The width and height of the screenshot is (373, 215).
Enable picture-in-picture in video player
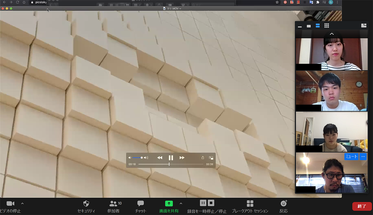click(x=211, y=158)
